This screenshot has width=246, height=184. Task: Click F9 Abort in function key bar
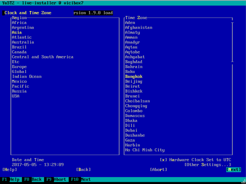pos(56,179)
